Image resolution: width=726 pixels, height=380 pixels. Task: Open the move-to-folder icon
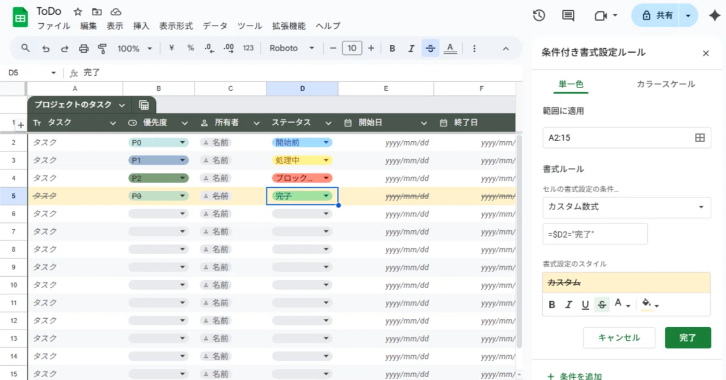pos(97,12)
